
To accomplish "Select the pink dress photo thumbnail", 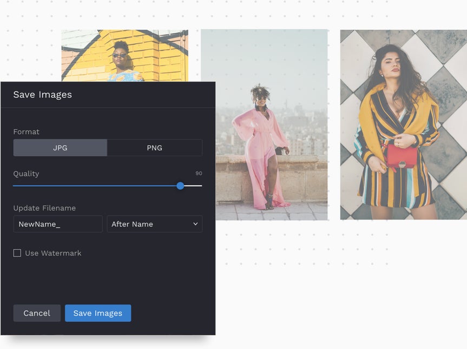I will tap(265, 124).
